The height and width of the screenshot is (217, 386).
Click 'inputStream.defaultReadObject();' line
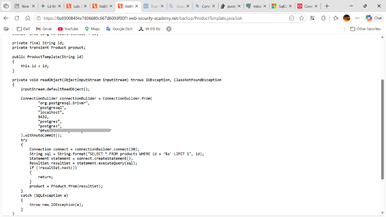pos(55,89)
